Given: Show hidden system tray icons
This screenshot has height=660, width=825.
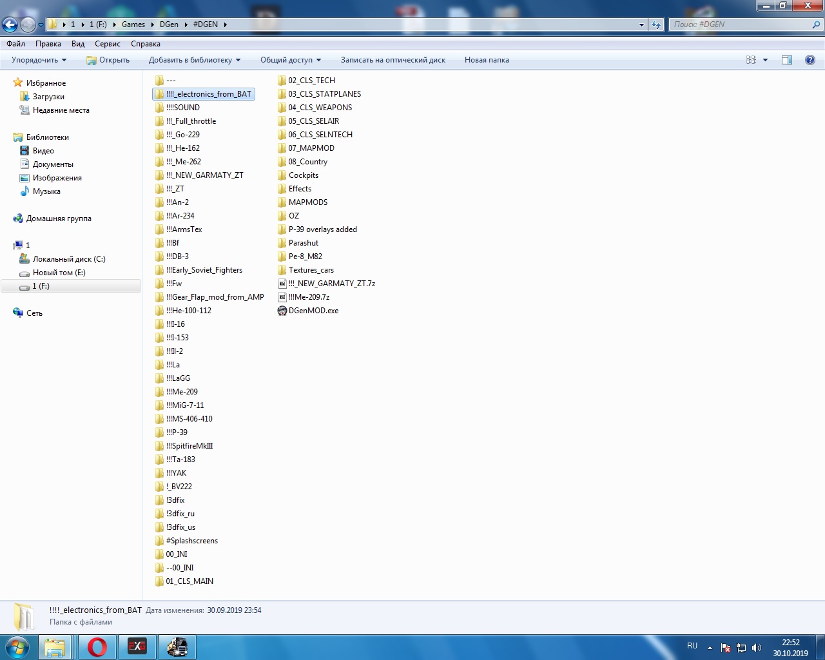Looking at the screenshot, I should coord(710,648).
